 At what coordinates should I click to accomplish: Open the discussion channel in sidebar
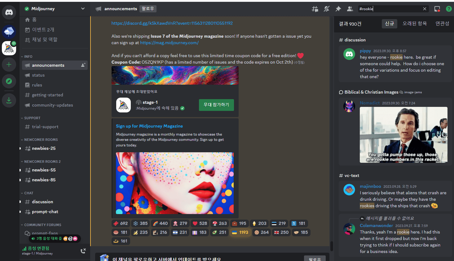pyautogui.click(x=55, y=202)
